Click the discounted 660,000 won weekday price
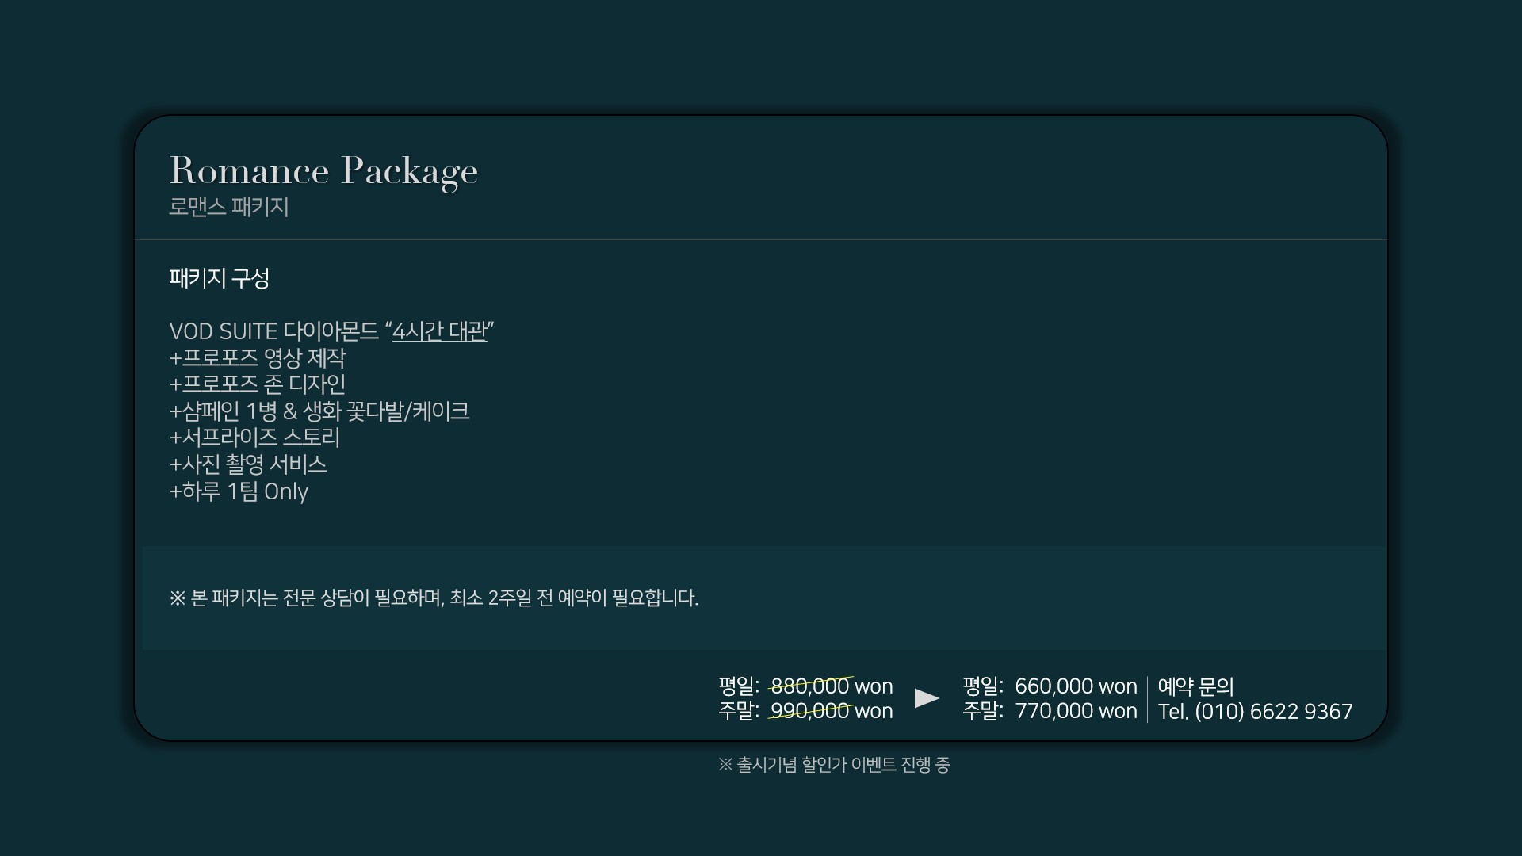The height and width of the screenshot is (856, 1522). (1076, 686)
